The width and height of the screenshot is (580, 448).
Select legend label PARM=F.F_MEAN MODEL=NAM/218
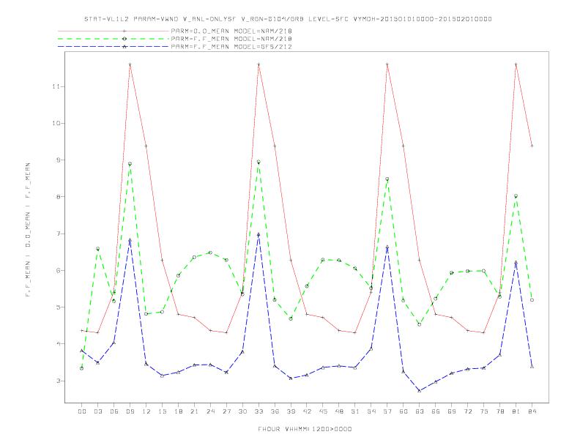tap(231, 39)
